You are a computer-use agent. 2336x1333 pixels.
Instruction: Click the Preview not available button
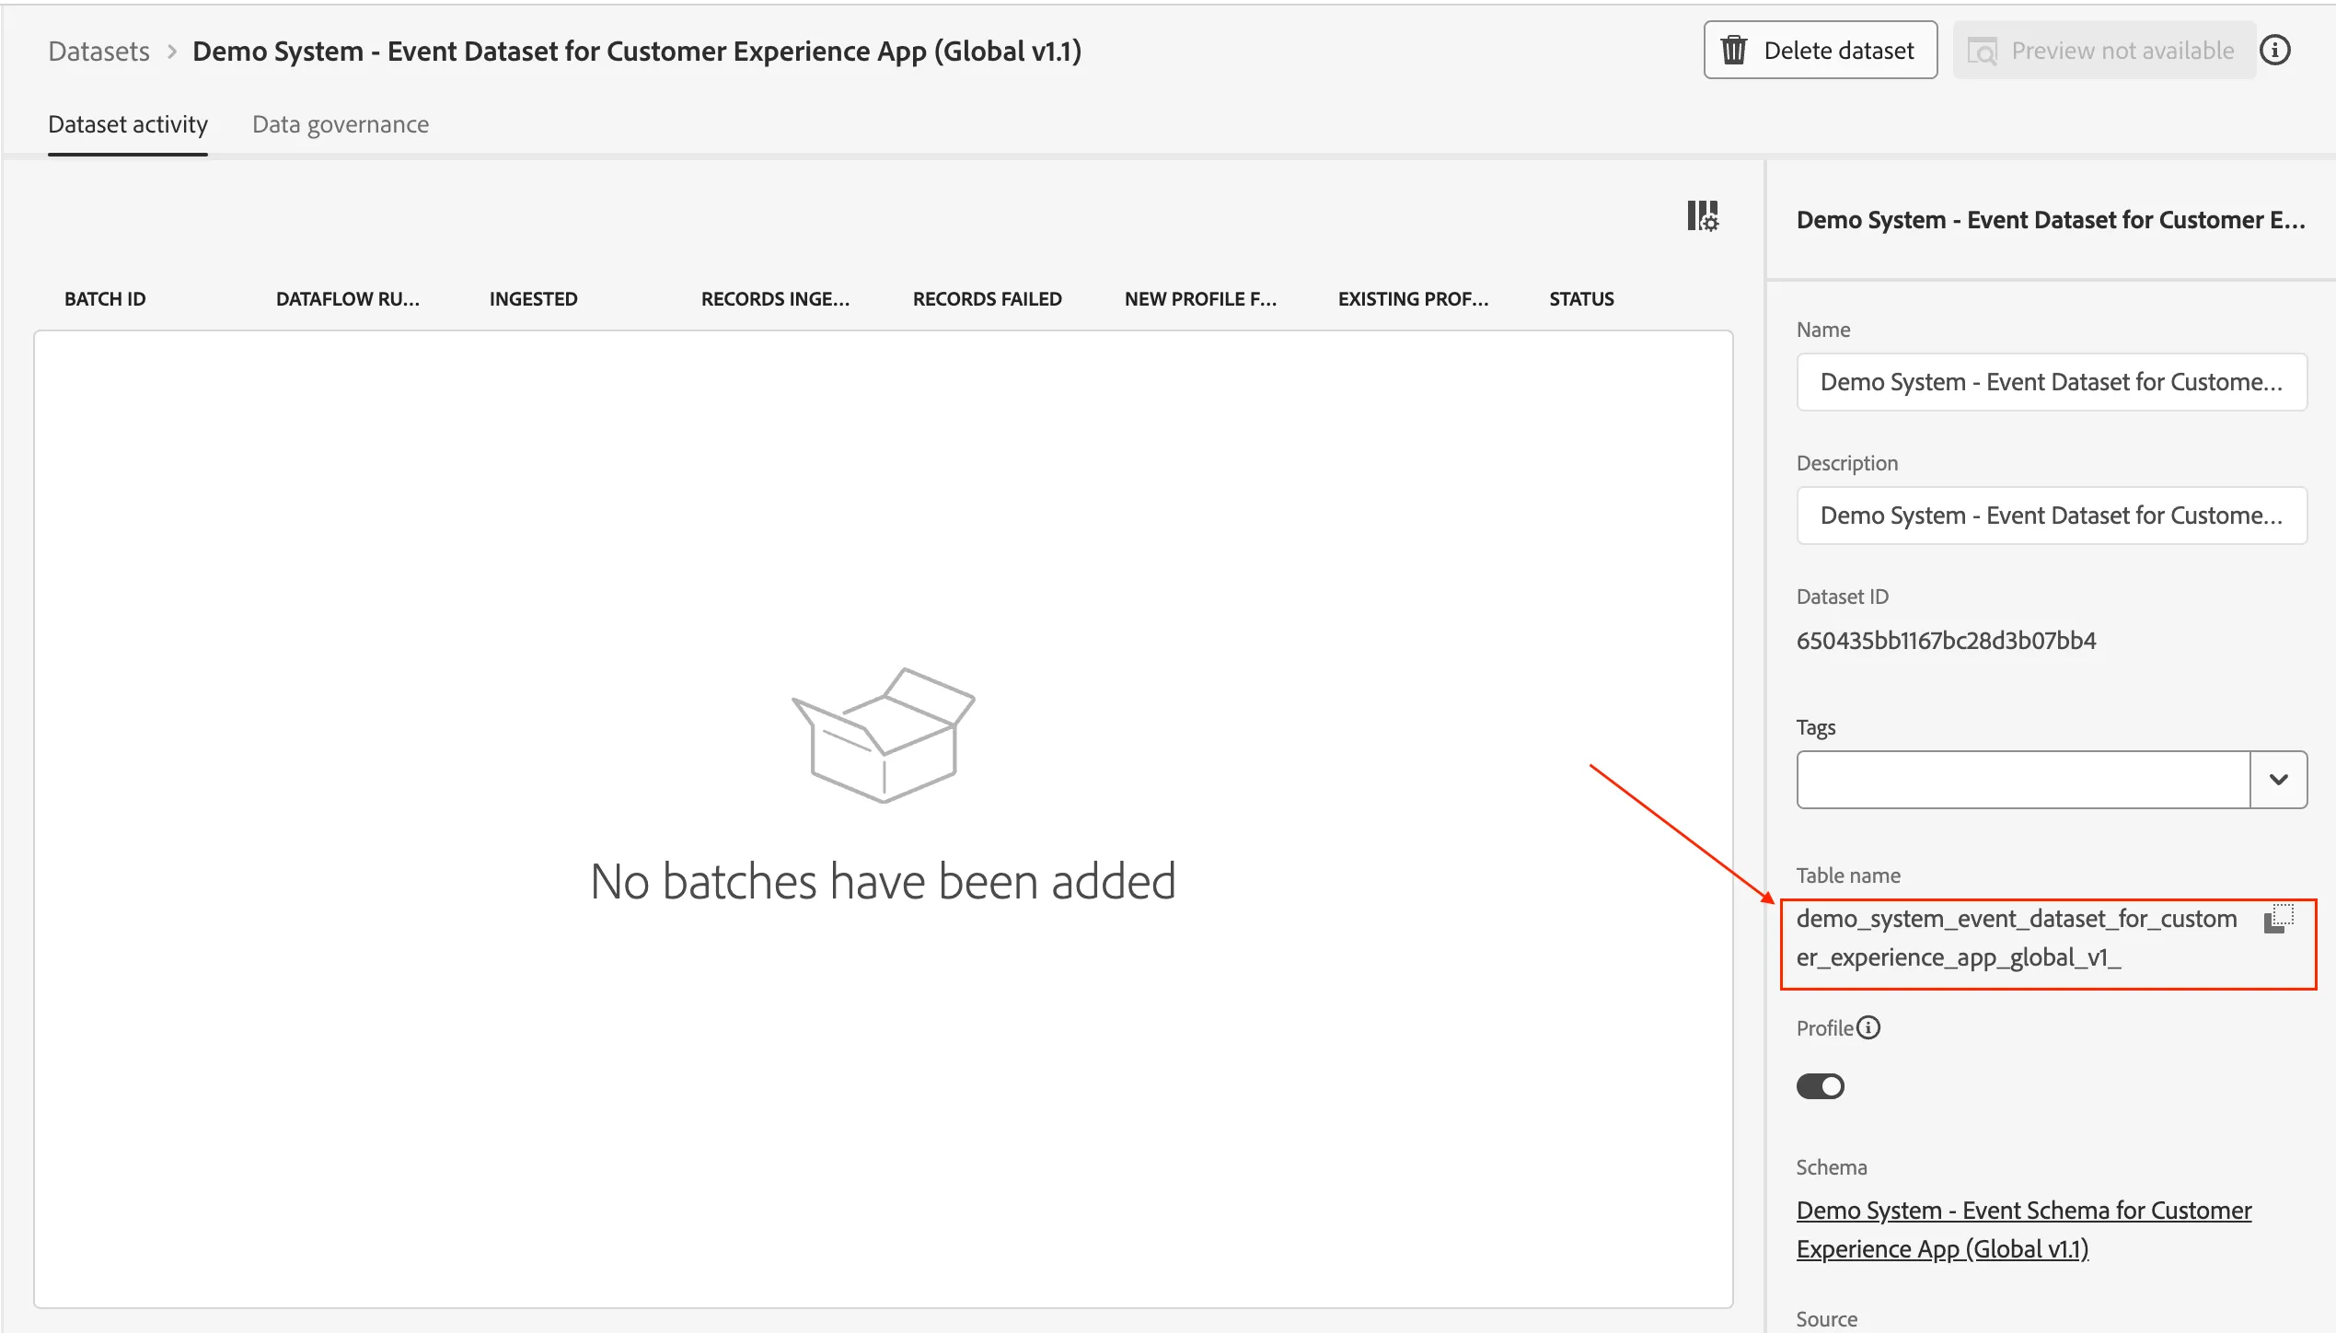coord(2104,51)
